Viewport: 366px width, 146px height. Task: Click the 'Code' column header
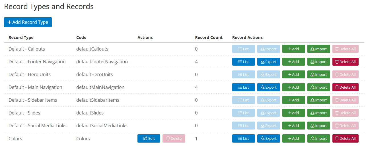click(x=81, y=37)
